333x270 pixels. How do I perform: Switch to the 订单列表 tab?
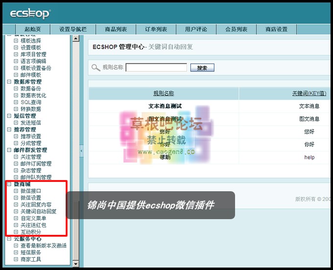coord(156,29)
